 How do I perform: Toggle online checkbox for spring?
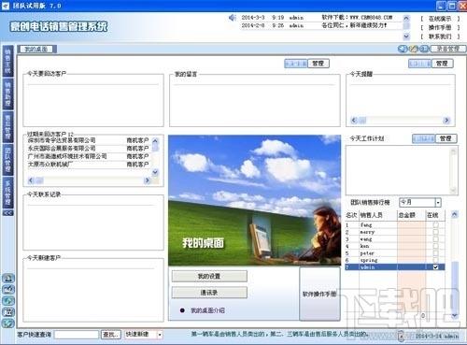point(435,260)
